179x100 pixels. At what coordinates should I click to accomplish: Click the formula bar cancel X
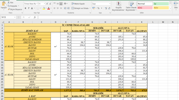24,17
